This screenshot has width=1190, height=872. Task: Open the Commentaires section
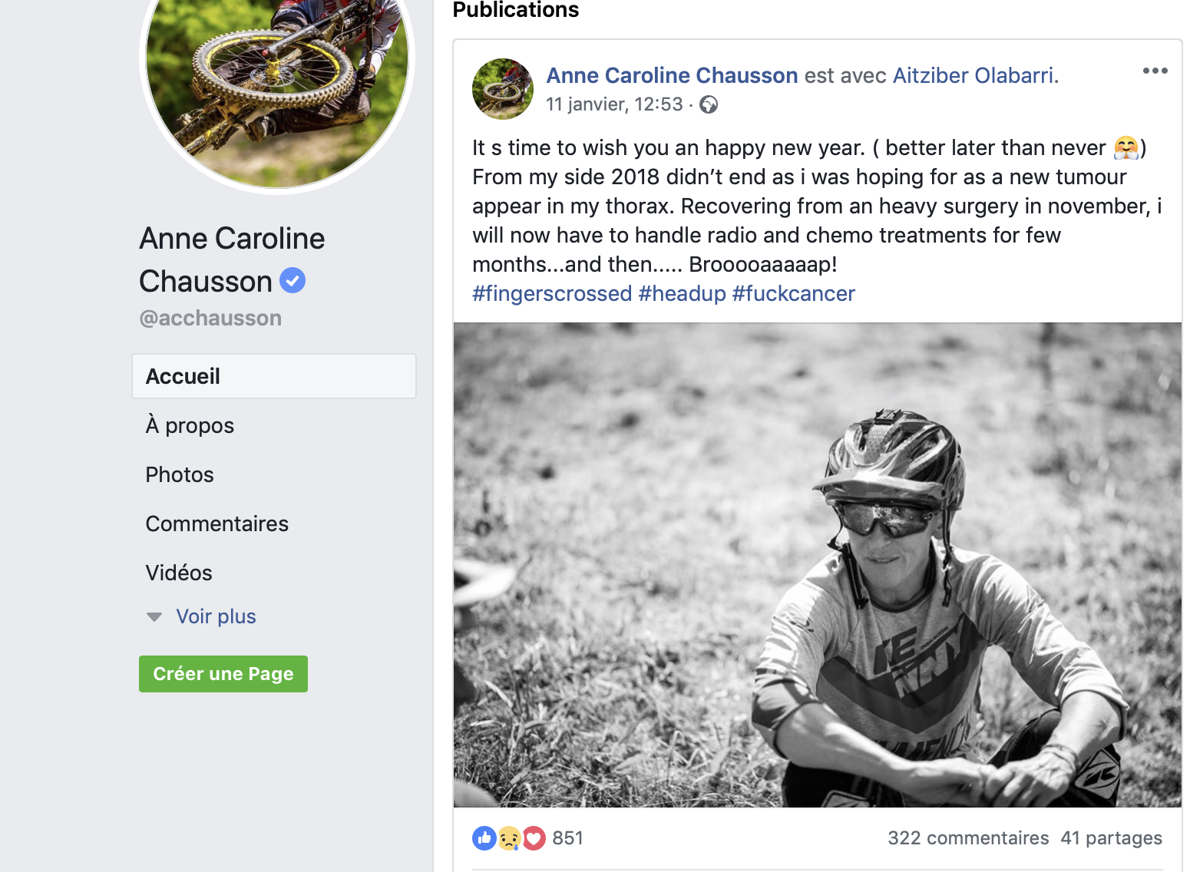point(217,524)
